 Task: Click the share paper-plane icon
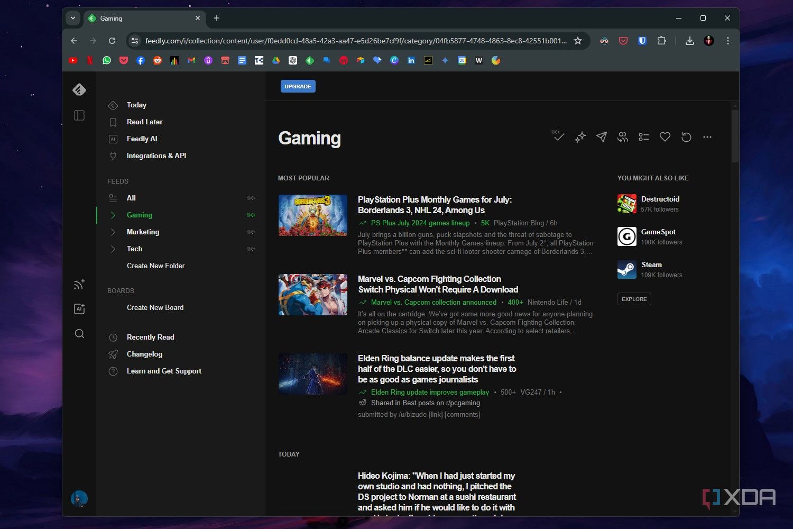pos(602,137)
